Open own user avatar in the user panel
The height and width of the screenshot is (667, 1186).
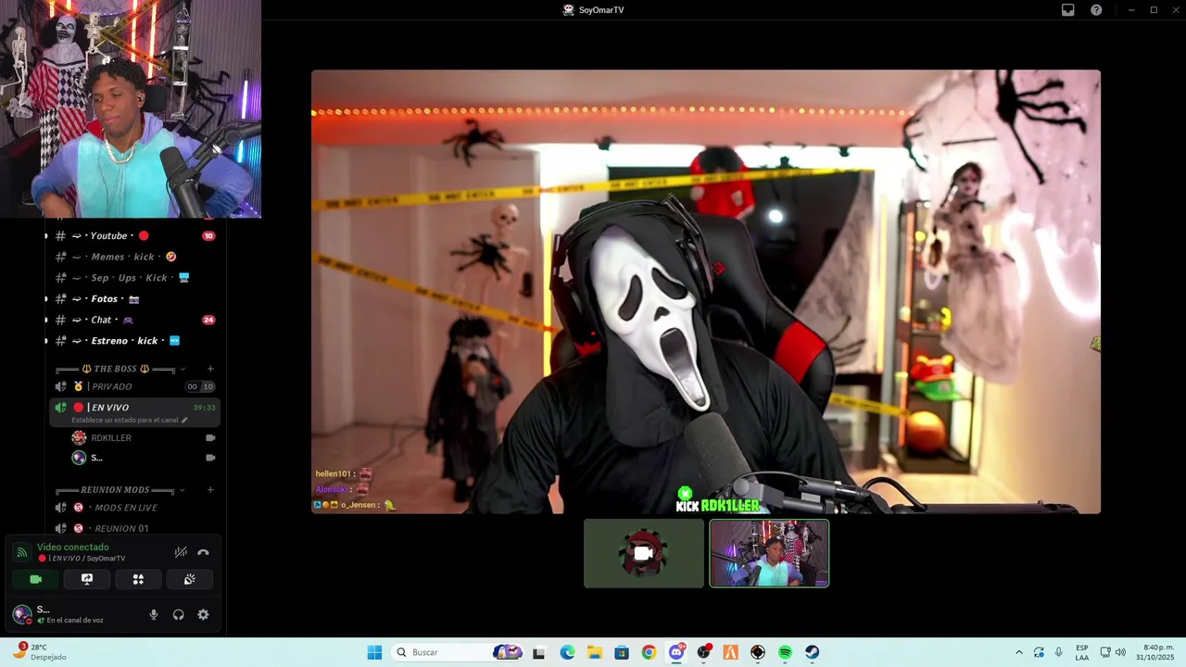[22, 614]
